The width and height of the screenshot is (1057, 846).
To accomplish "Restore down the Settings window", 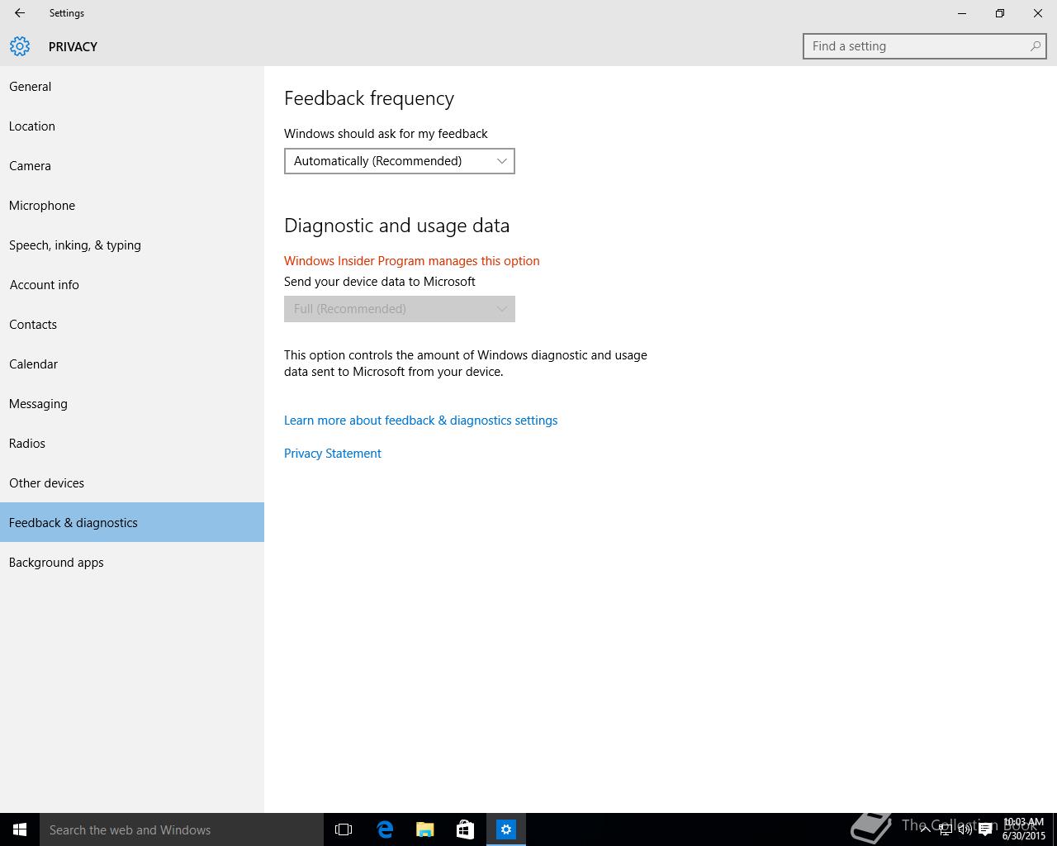I will click(x=1000, y=13).
